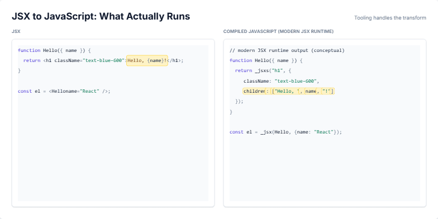Viewport: 438px width, 219px height.
Task: Click the "COMPILED JAVASCRIPT (MODERN JSX RUNTIME)" label
Action: click(x=278, y=31)
